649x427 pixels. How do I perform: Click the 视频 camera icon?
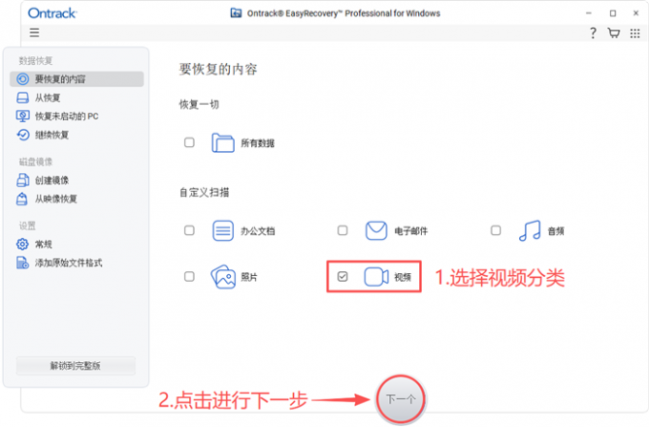click(376, 277)
